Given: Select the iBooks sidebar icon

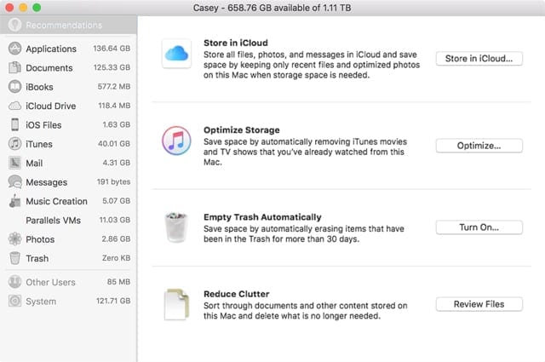Looking at the screenshot, I should pyautogui.click(x=14, y=87).
